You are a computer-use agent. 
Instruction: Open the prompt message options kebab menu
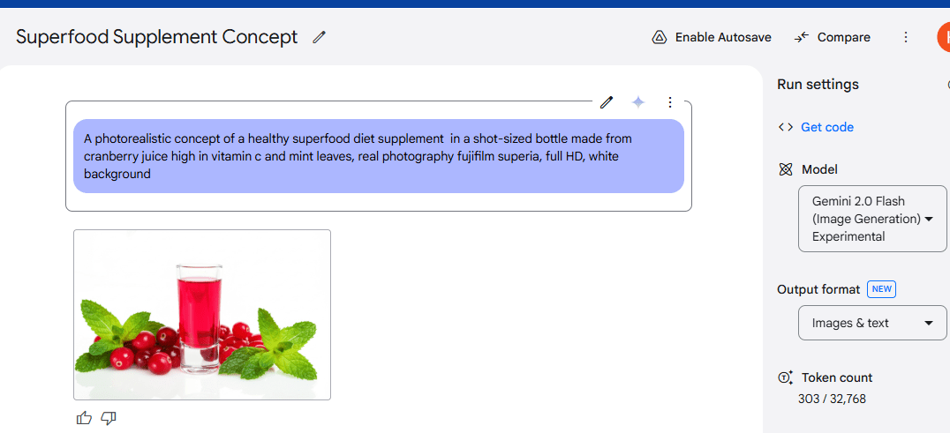pyautogui.click(x=669, y=102)
